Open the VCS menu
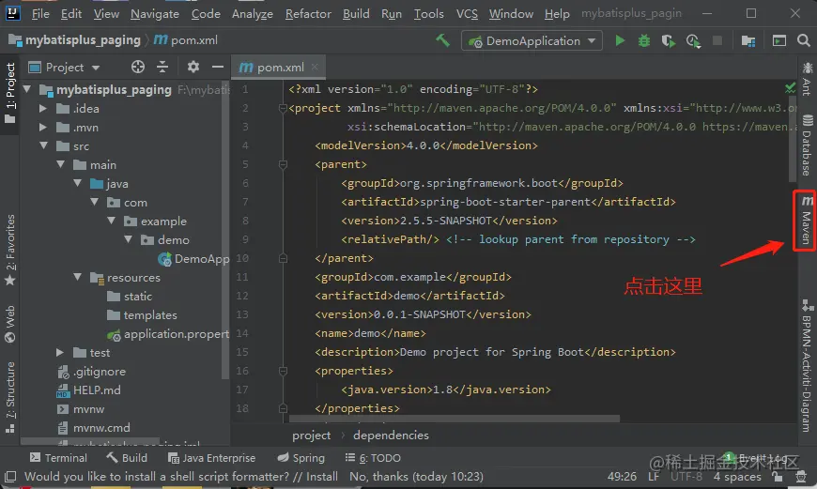This screenshot has height=489, width=817. (467, 13)
